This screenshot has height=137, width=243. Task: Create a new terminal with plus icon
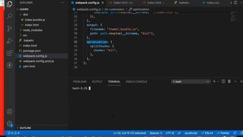click(214, 81)
